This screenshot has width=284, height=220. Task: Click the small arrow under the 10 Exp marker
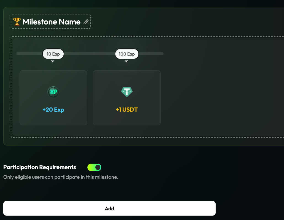[53, 61]
